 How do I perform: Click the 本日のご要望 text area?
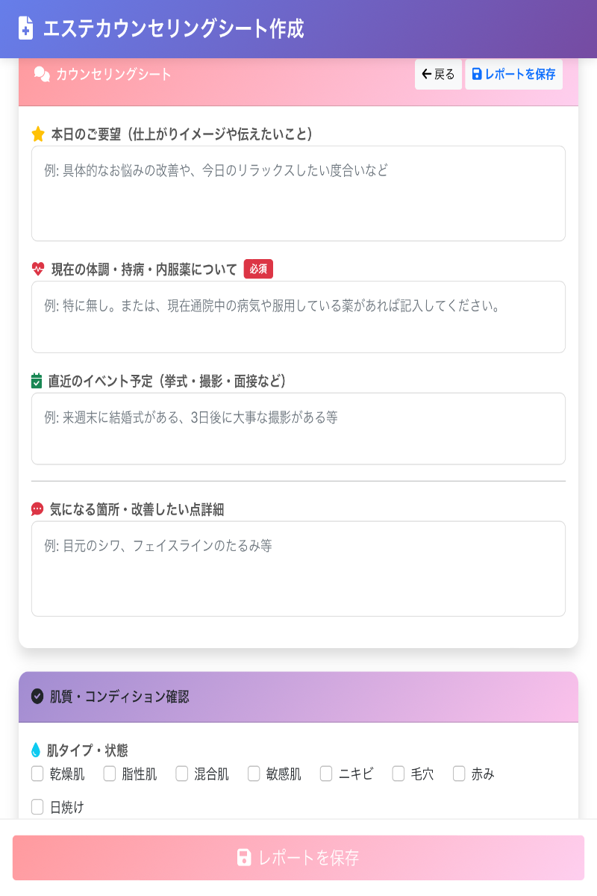(298, 193)
